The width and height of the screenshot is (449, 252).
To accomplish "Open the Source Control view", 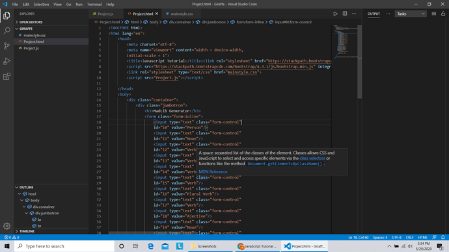I will click(7, 45).
